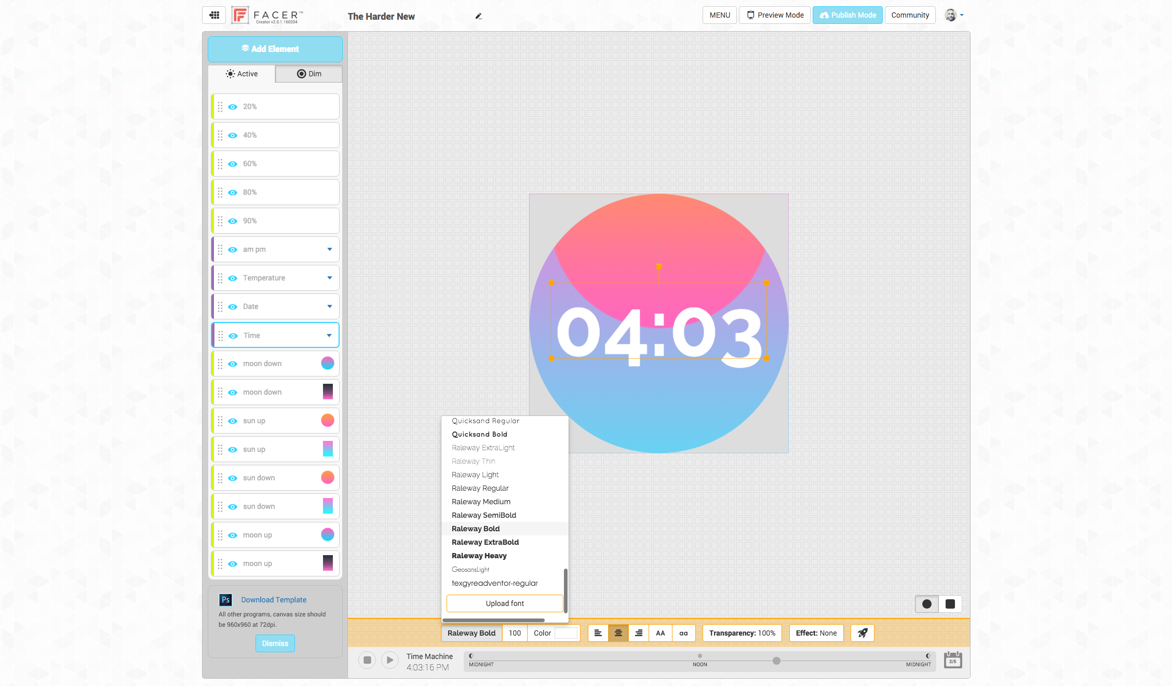Screen dimensions: 1172x686
Task: Open the Time Machine calendar icon
Action: (952, 660)
